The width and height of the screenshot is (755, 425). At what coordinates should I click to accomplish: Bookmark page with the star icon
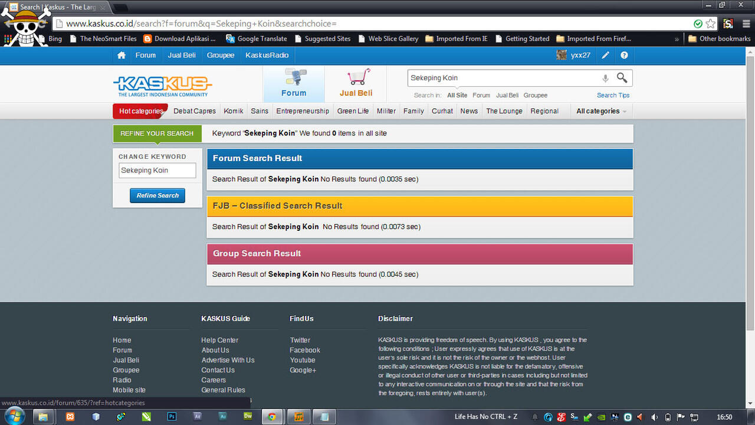click(711, 24)
